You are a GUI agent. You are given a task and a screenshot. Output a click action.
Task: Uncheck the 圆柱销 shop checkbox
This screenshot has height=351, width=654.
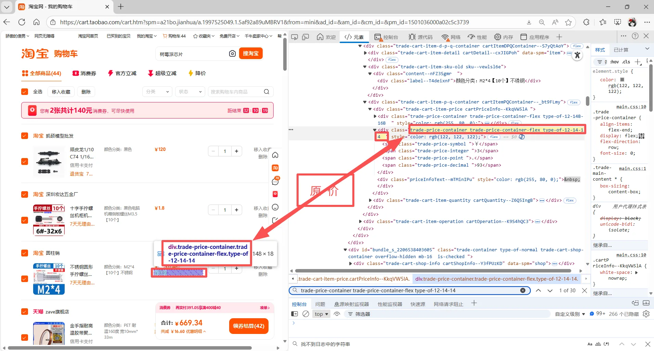pyautogui.click(x=25, y=253)
